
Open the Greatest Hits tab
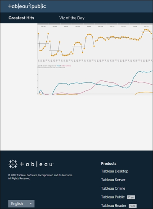[x=21, y=18]
